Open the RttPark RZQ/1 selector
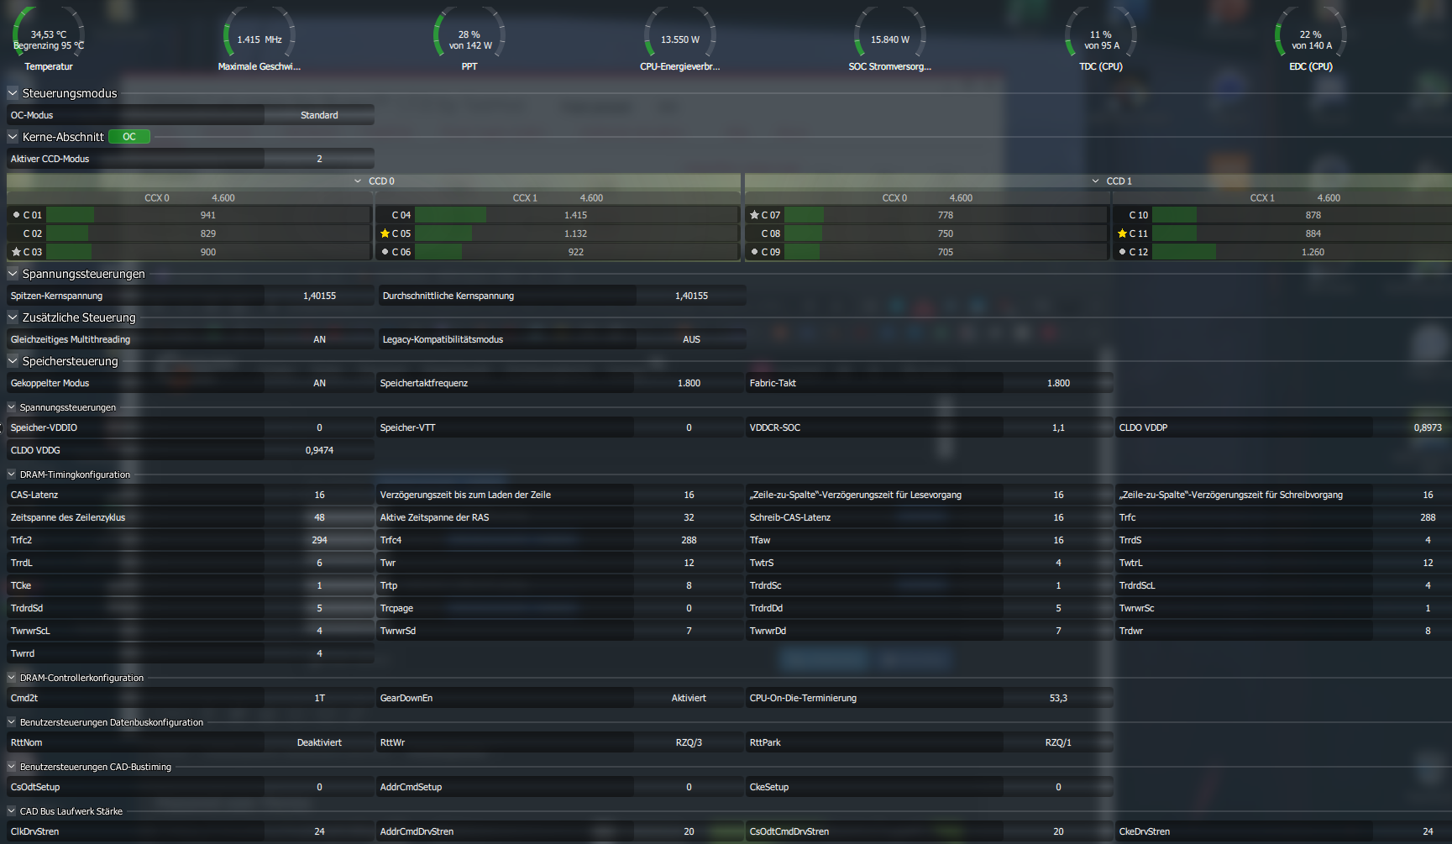 tap(1058, 742)
